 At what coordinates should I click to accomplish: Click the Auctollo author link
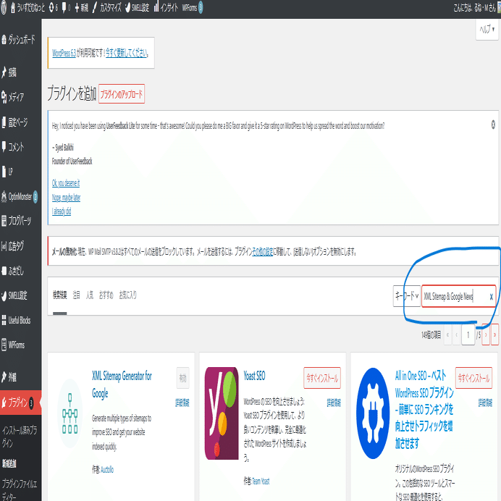click(x=107, y=469)
